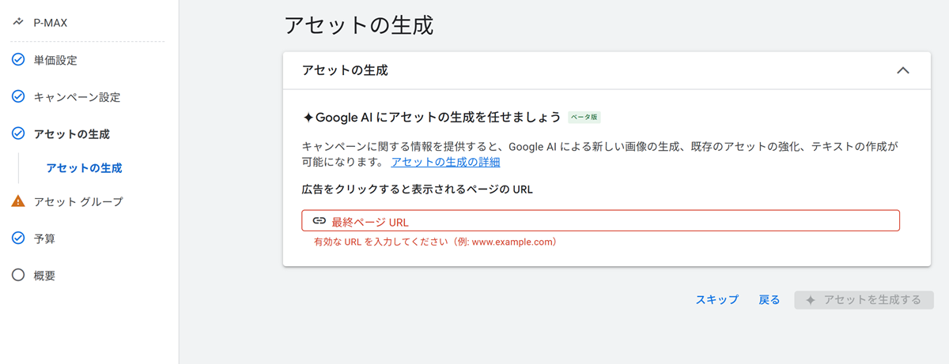Viewport: 949px width, 364px height.
Task: Click the link chain icon in URL field
Action: 319,221
